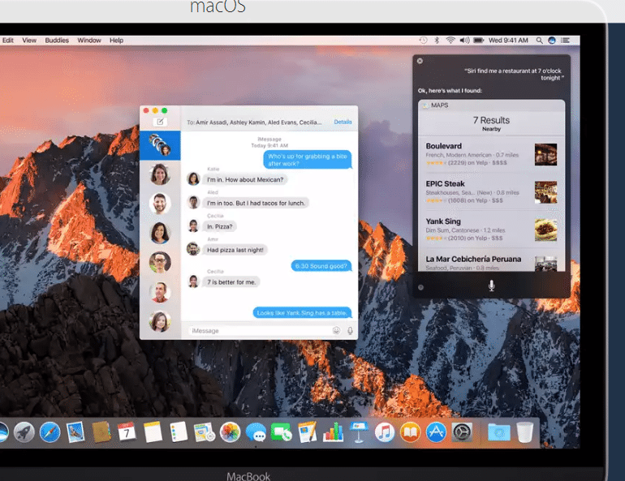
Task: Open iTunes music note icon in Dock
Action: point(385,432)
